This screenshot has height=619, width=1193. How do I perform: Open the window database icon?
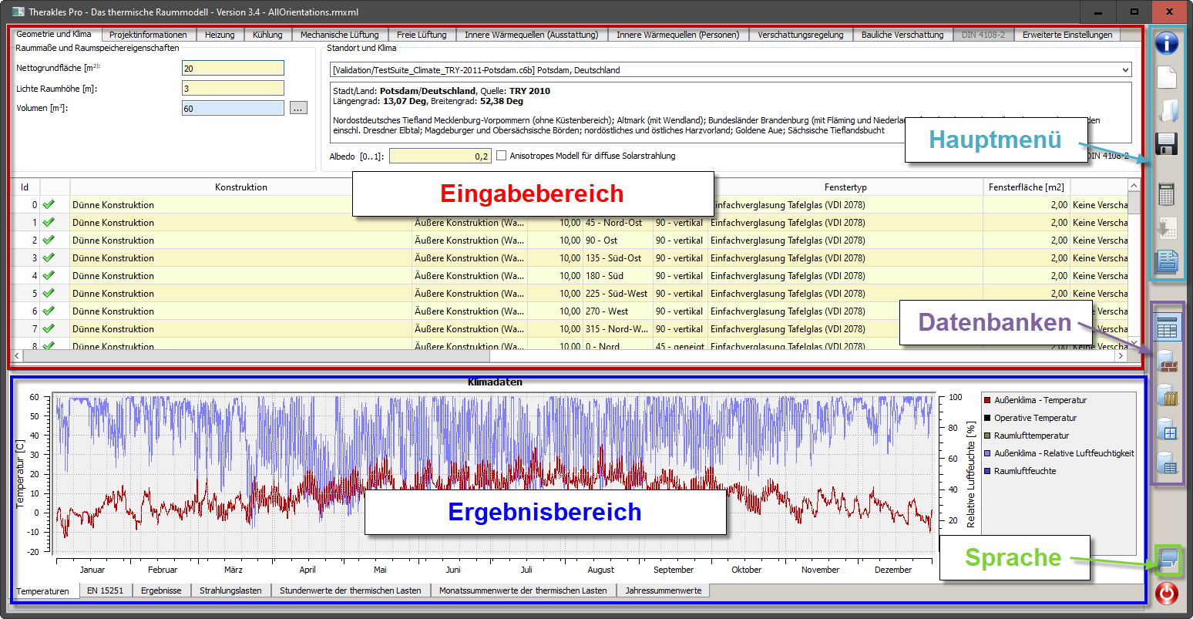pos(1168,429)
